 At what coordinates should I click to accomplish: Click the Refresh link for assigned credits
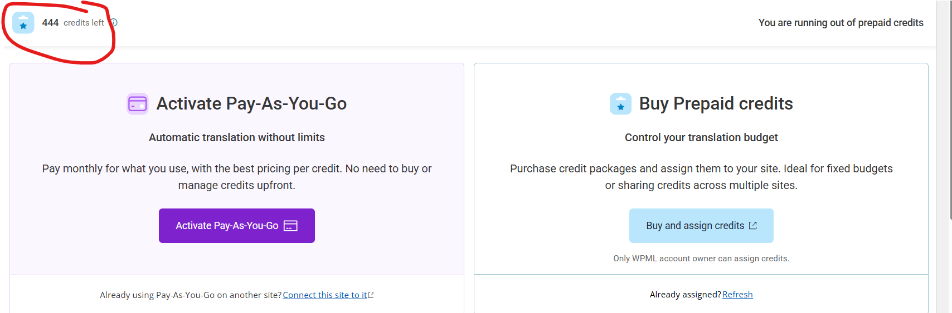pyautogui.click(x=737, y=295)
